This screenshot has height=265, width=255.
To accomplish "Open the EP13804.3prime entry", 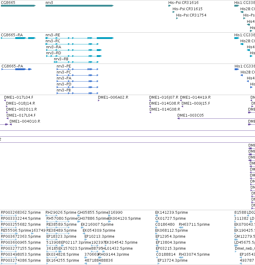I will coord(157,246).
